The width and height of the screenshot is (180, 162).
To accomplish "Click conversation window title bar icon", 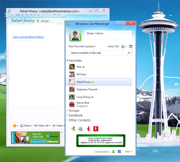I will click(x=9, y=11).
